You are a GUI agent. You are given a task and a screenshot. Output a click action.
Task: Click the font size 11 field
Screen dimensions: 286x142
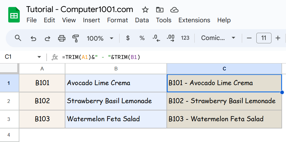click(264, 38)
